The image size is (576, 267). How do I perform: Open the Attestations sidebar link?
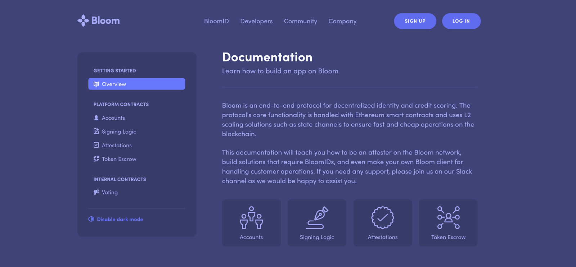pyautogui.click(x=117, y=145)
